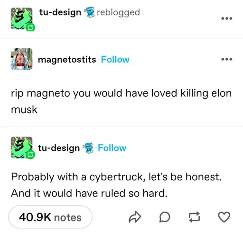This screenshot has width=243, height=233.
Task: Open the top post options three-dot menu
Action: (x=227, y=19)
